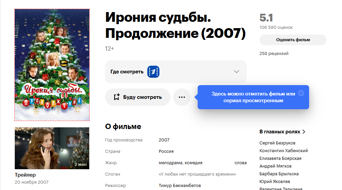This screenshot has width=342, height=190.
Task: Click the movie title Ирония судьбы. Продолжение
Action: point(175,25)
